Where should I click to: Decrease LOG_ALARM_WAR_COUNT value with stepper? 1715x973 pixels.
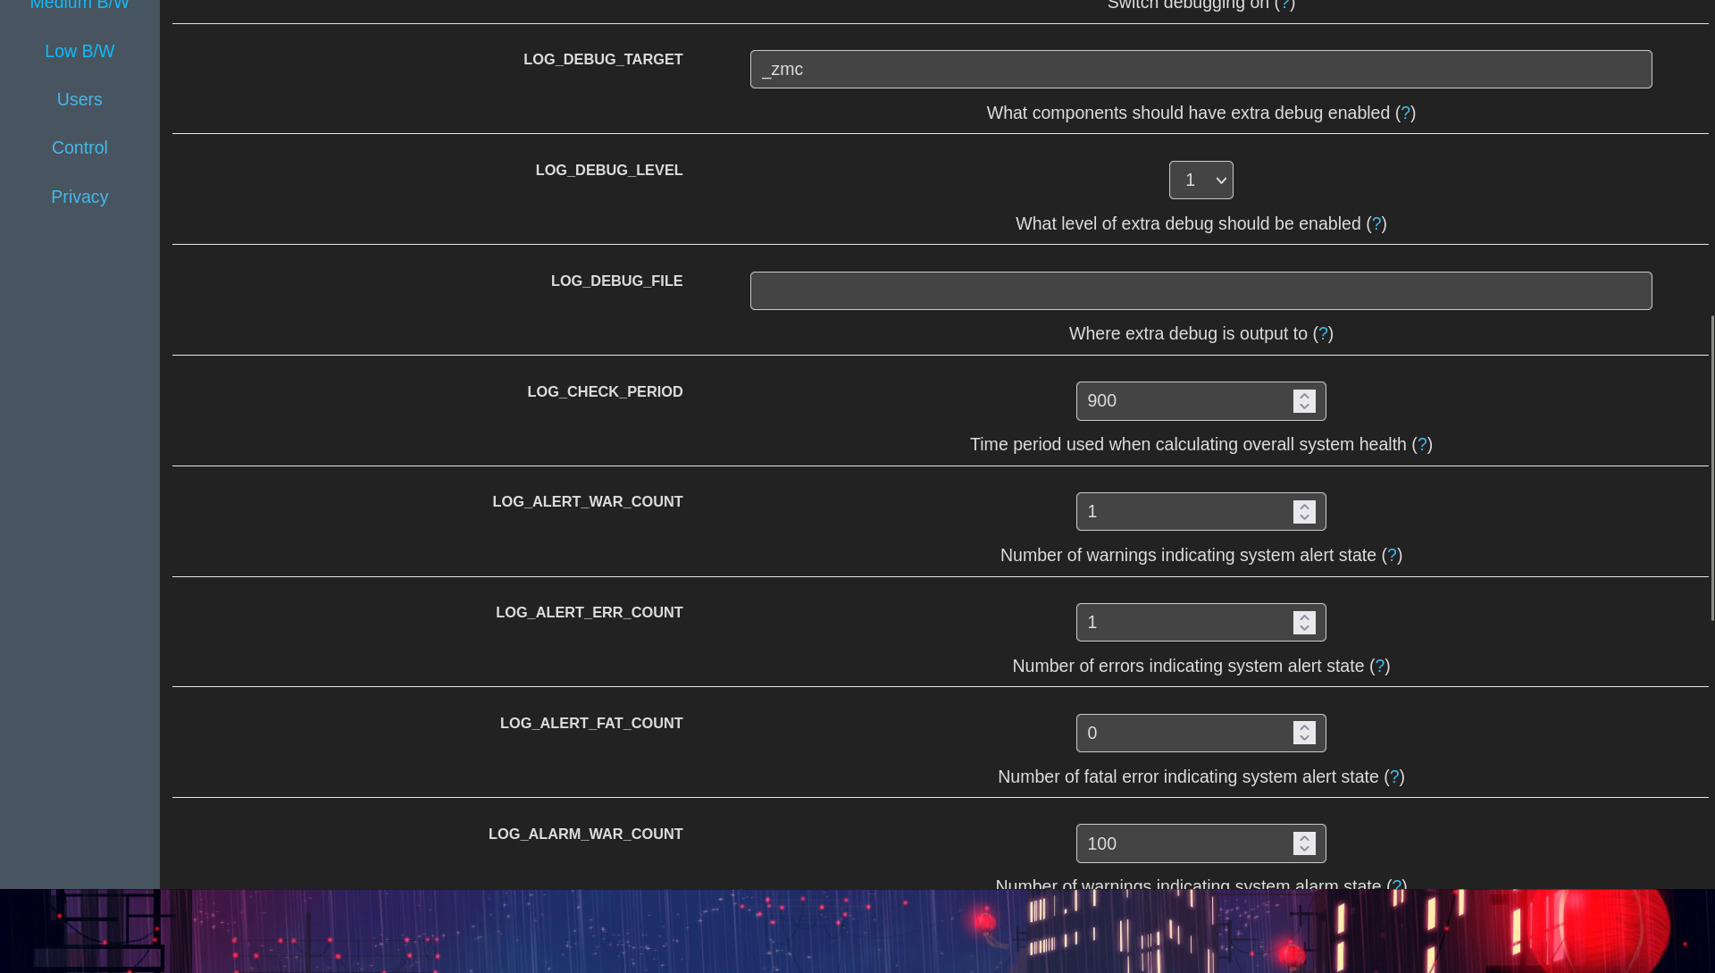point(1304,850)
